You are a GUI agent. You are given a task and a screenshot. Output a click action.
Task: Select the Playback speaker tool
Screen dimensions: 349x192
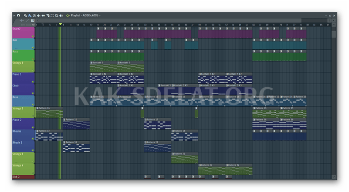click(x=61, y=16)
